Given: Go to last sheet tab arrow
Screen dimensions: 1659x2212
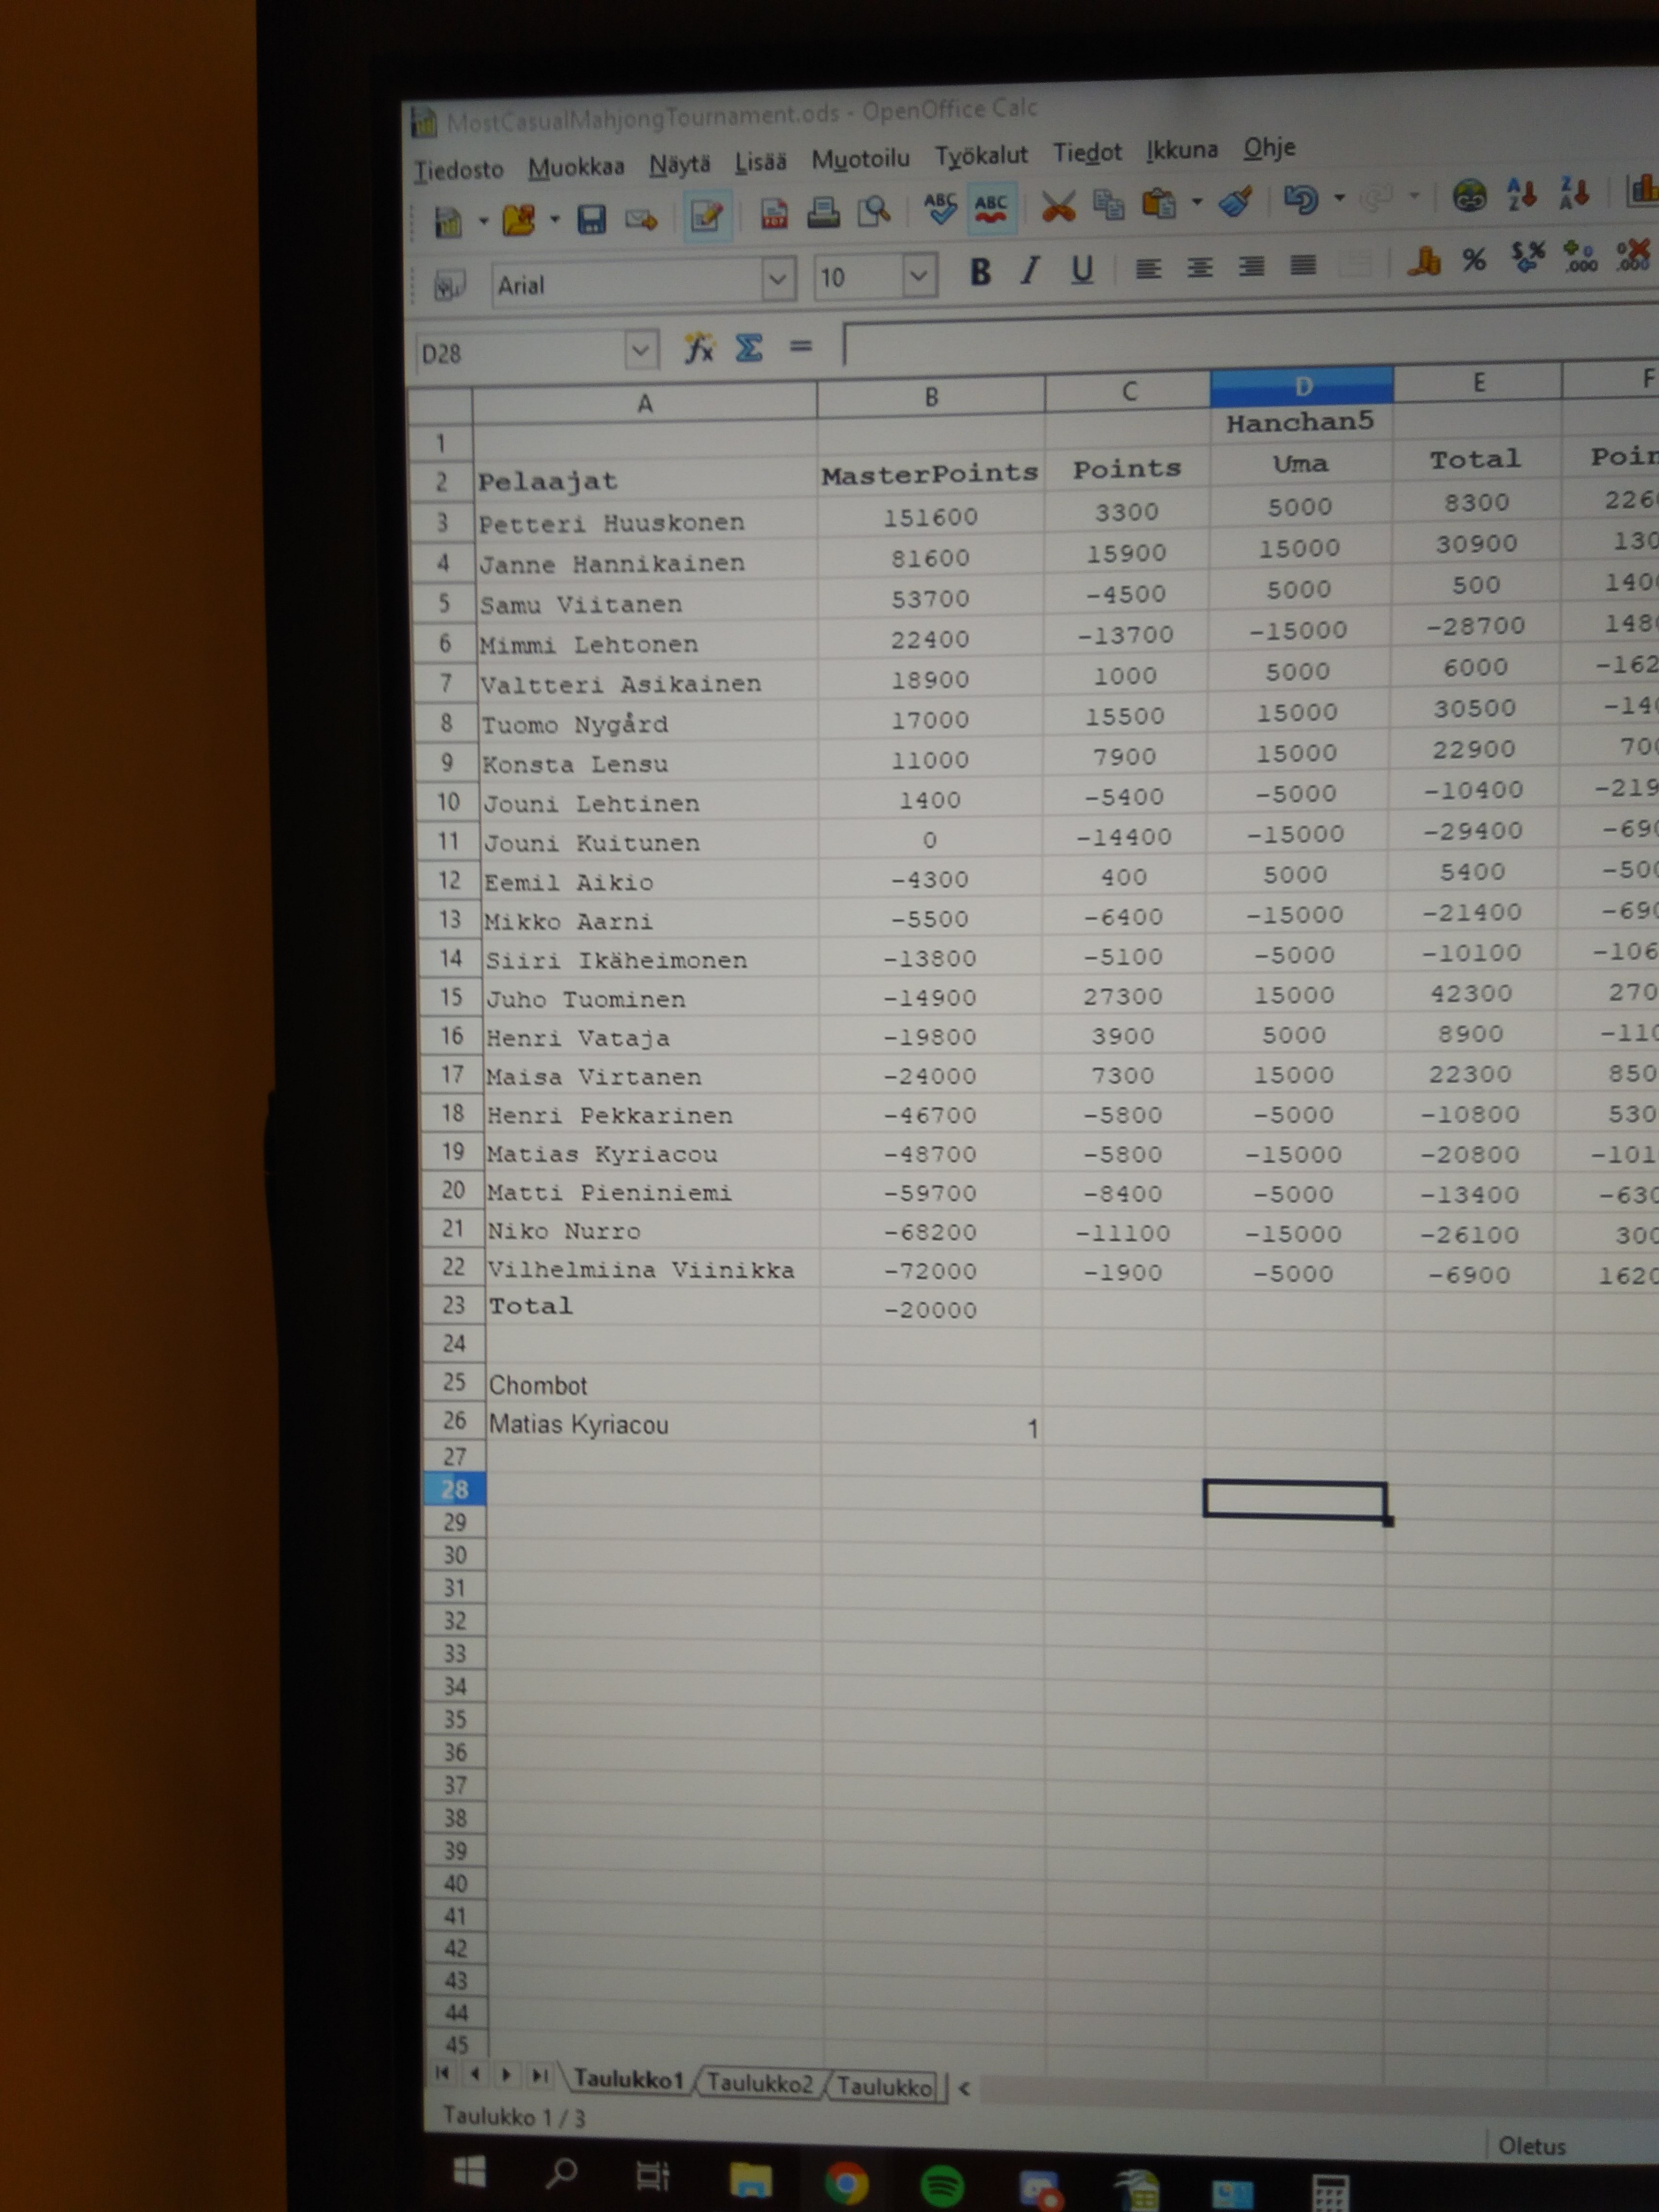Looking at the screenshot, I should pos(539,2076).
